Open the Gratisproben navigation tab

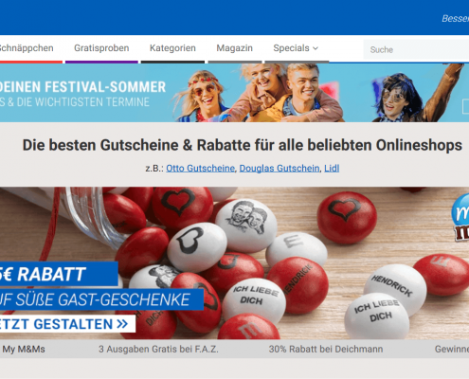pyautogui.click(x=101, y=48)
